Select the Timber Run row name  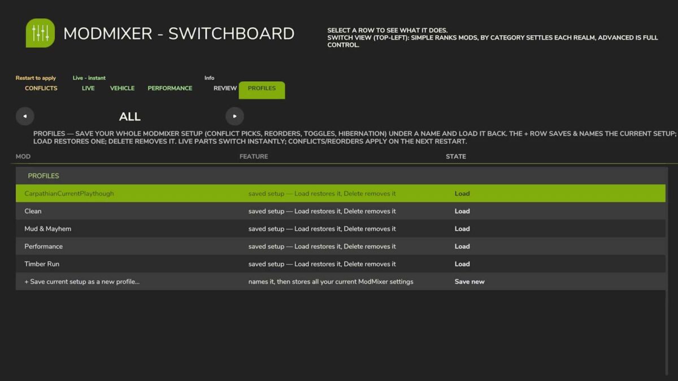[x=42, y=264]
